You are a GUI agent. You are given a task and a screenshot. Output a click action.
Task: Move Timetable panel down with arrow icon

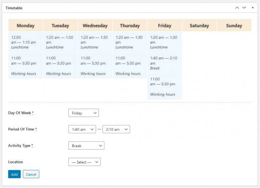point(244,7)
